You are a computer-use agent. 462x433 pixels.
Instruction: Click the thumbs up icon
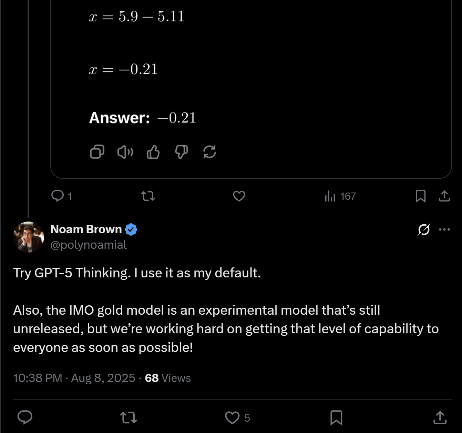coord(153,151)
